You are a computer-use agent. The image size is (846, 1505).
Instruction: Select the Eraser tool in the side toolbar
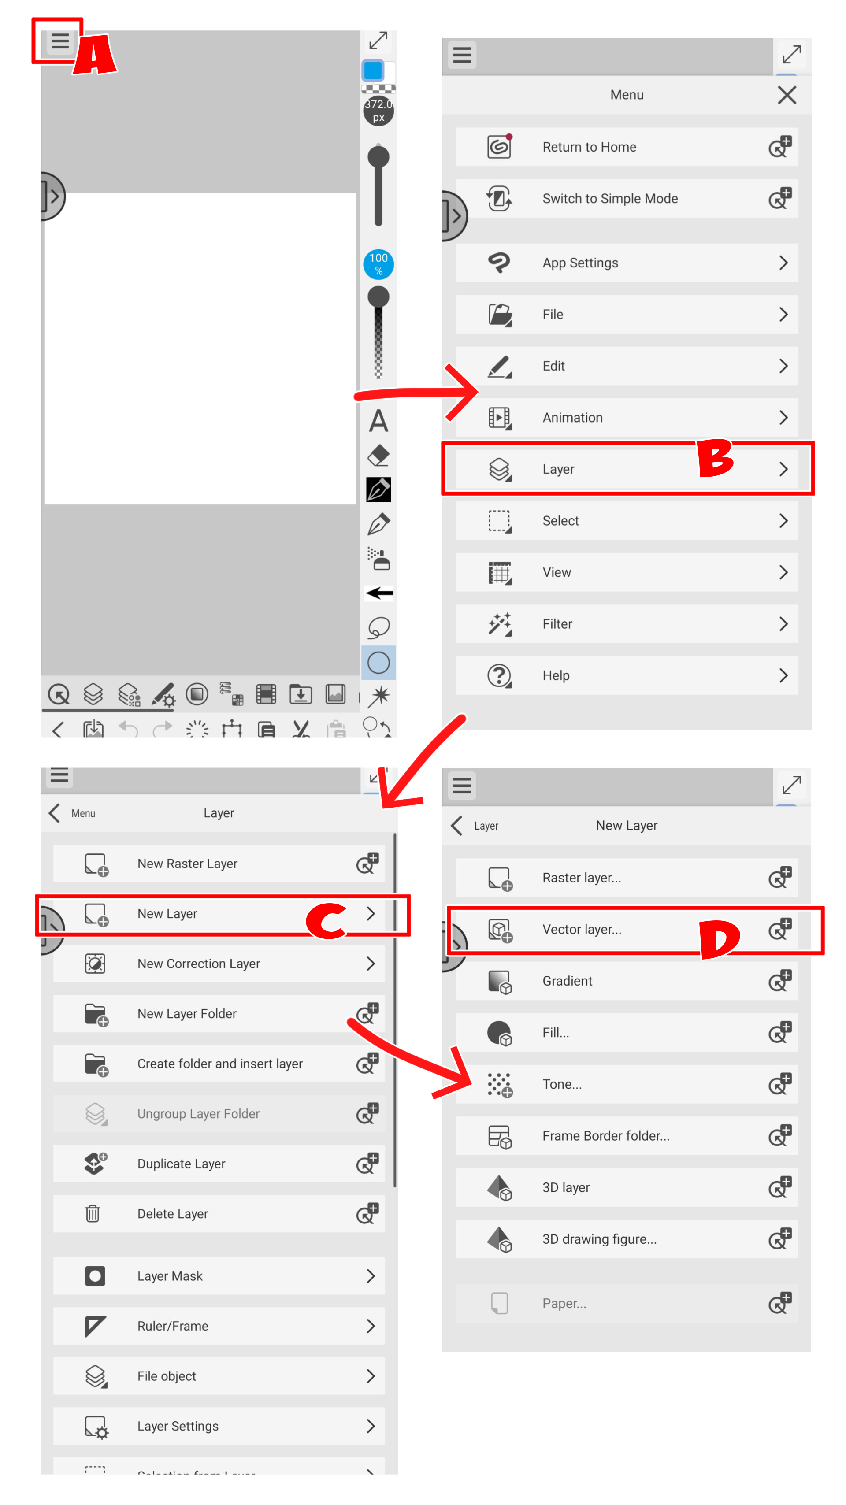click(378, 455)
